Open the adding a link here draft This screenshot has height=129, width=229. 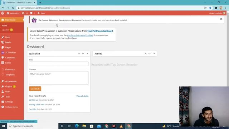(36, 105)
